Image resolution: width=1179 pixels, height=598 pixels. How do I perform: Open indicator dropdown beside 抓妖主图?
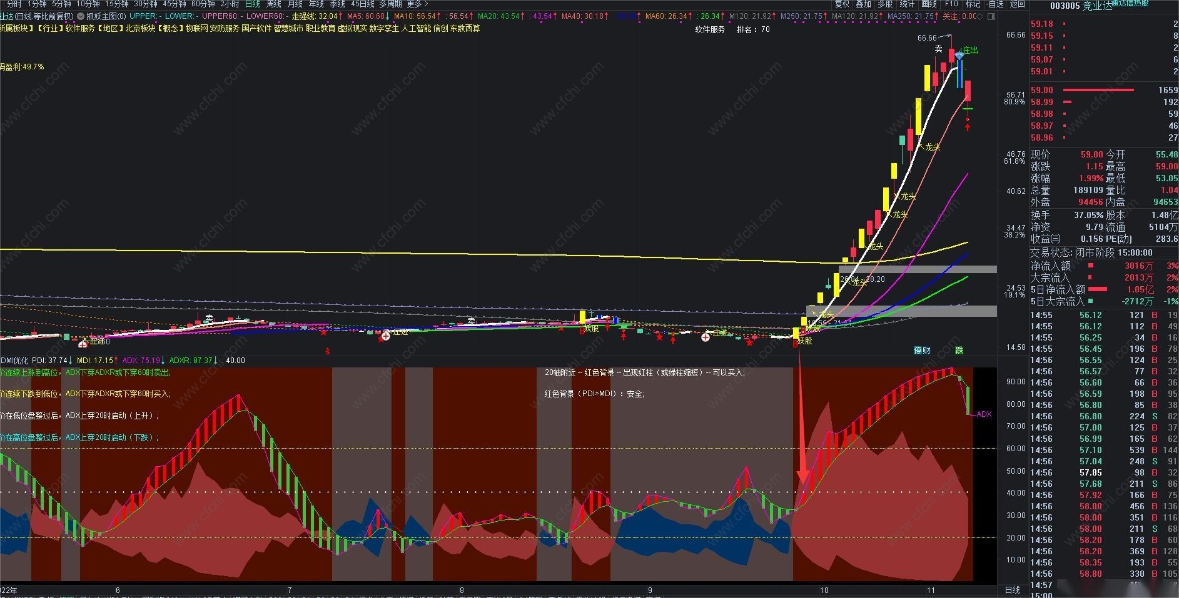(x=81, y=16)
